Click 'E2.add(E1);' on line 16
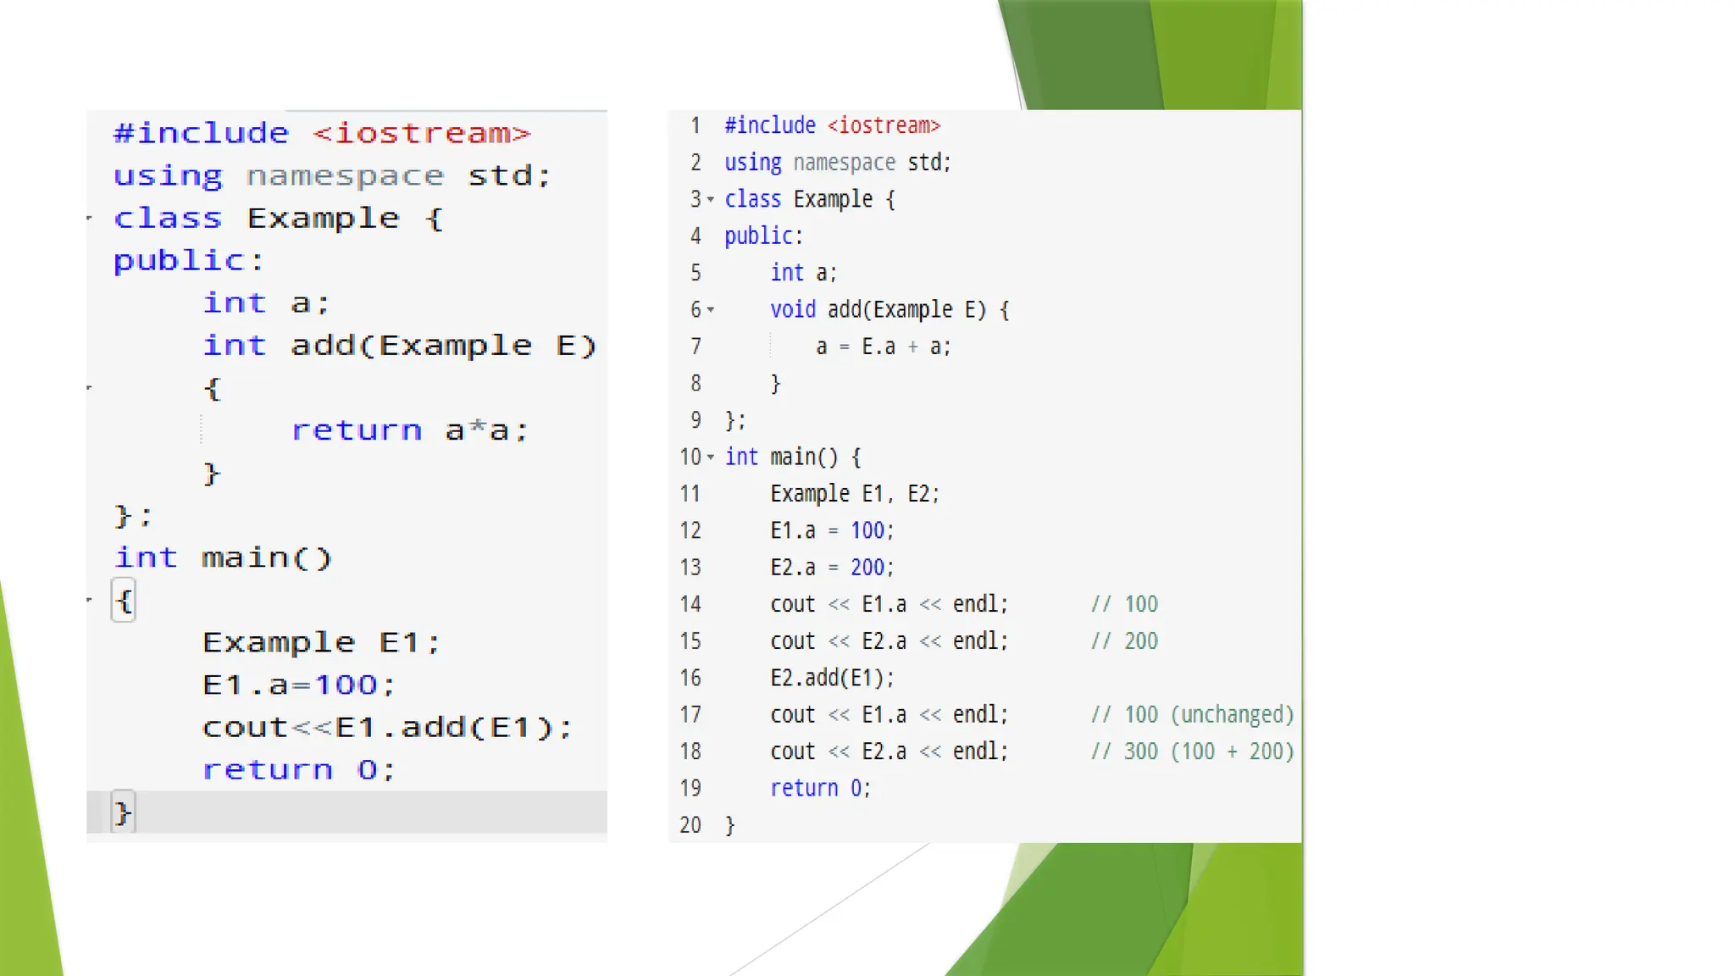This screenshot has width=1735, height=976. coord(831,678)
